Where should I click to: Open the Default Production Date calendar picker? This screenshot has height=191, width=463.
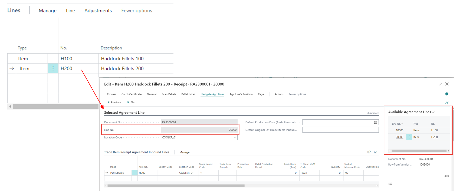pyautogui.click(x=375, y=122)
